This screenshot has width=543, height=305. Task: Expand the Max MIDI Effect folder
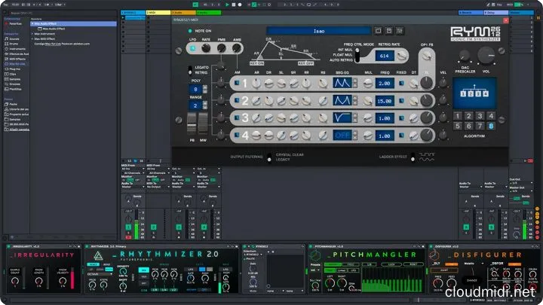point(32,39)
